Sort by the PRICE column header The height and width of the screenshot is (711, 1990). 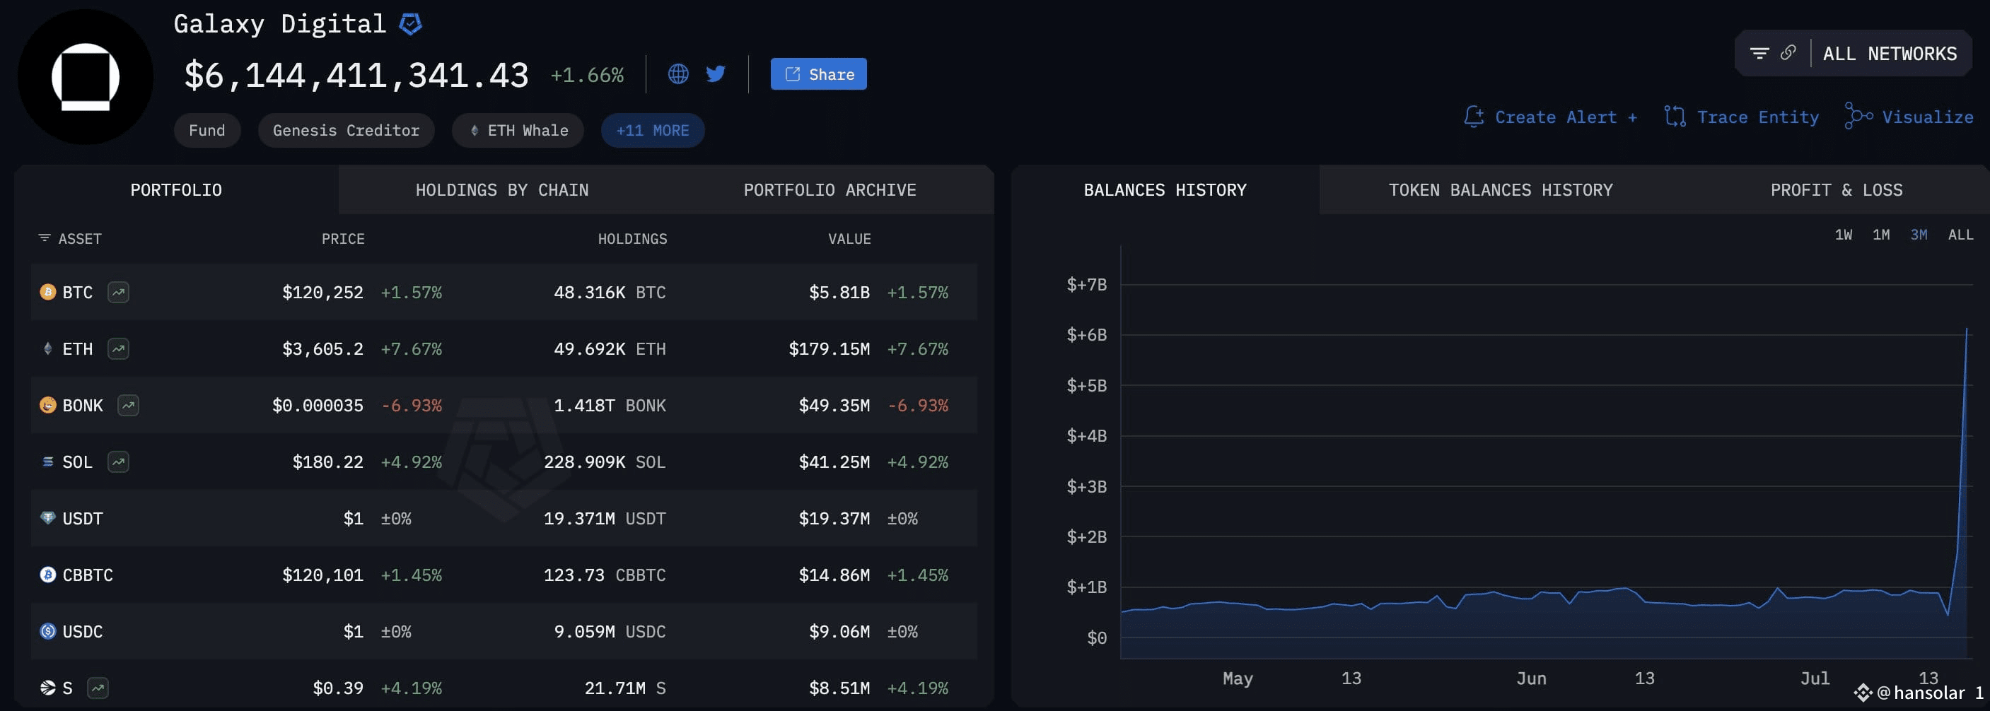point(343,239)
